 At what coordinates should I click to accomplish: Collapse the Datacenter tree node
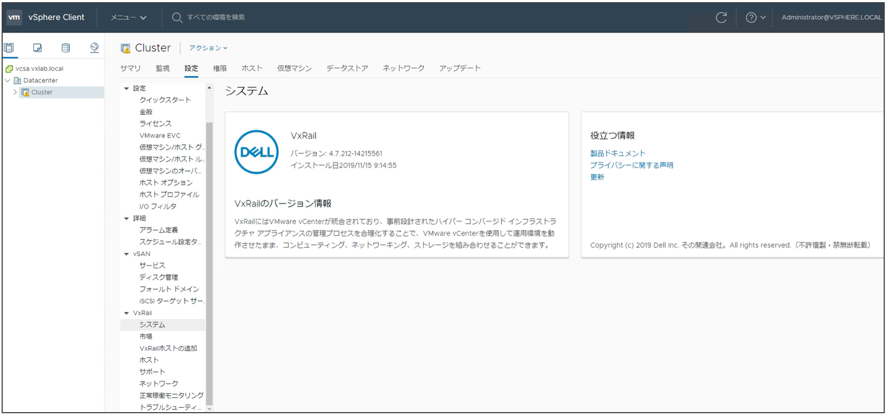8,80
